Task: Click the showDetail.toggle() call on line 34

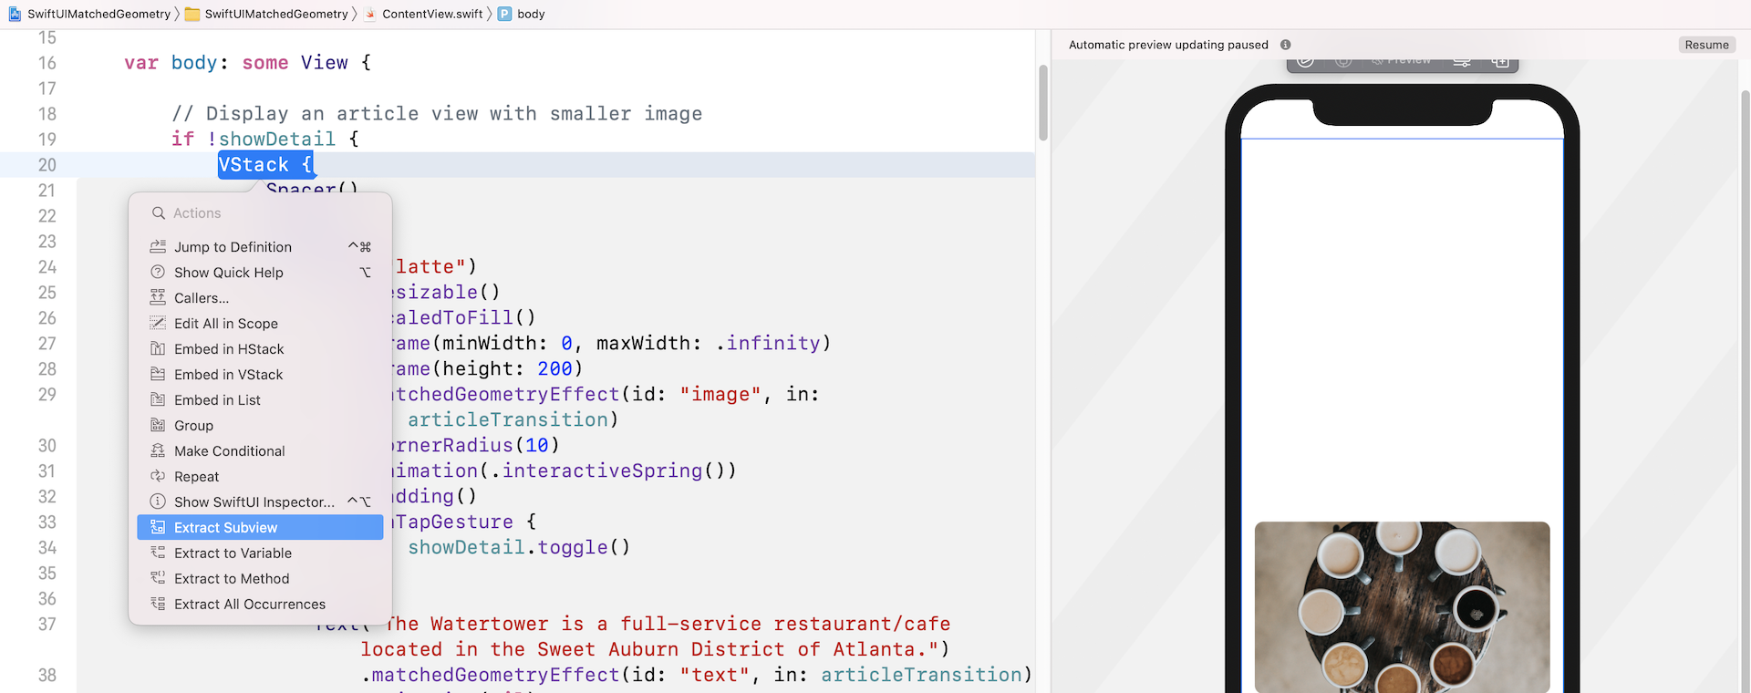Action: coord(519,548)
